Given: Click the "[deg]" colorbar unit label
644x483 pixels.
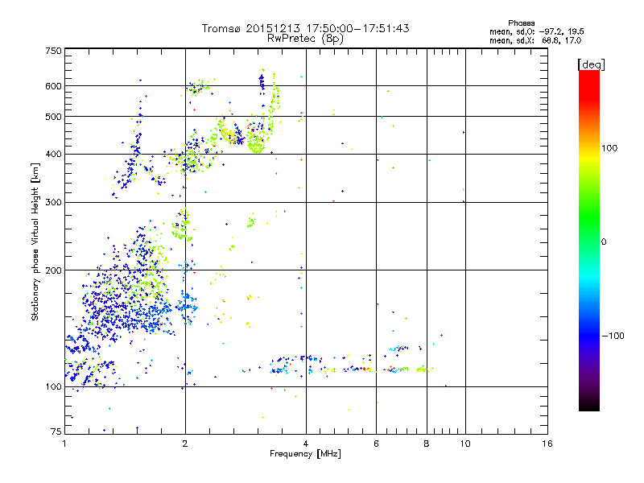Looking at the screenshot, I should pyautogui.click(x=591, y=64).
